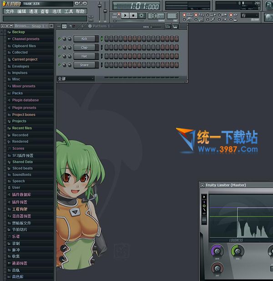This screenshot has height=281, width=273.
Task: Turn the Clap channel pan knob
Action: click(x=64, y=47)
